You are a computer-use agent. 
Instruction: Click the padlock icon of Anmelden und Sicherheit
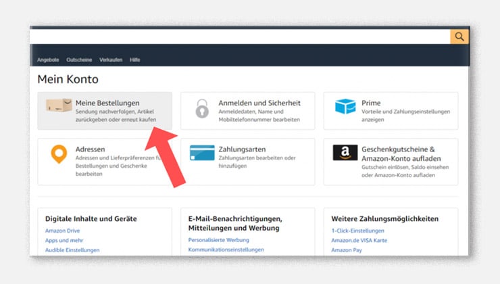coord(202,108)
